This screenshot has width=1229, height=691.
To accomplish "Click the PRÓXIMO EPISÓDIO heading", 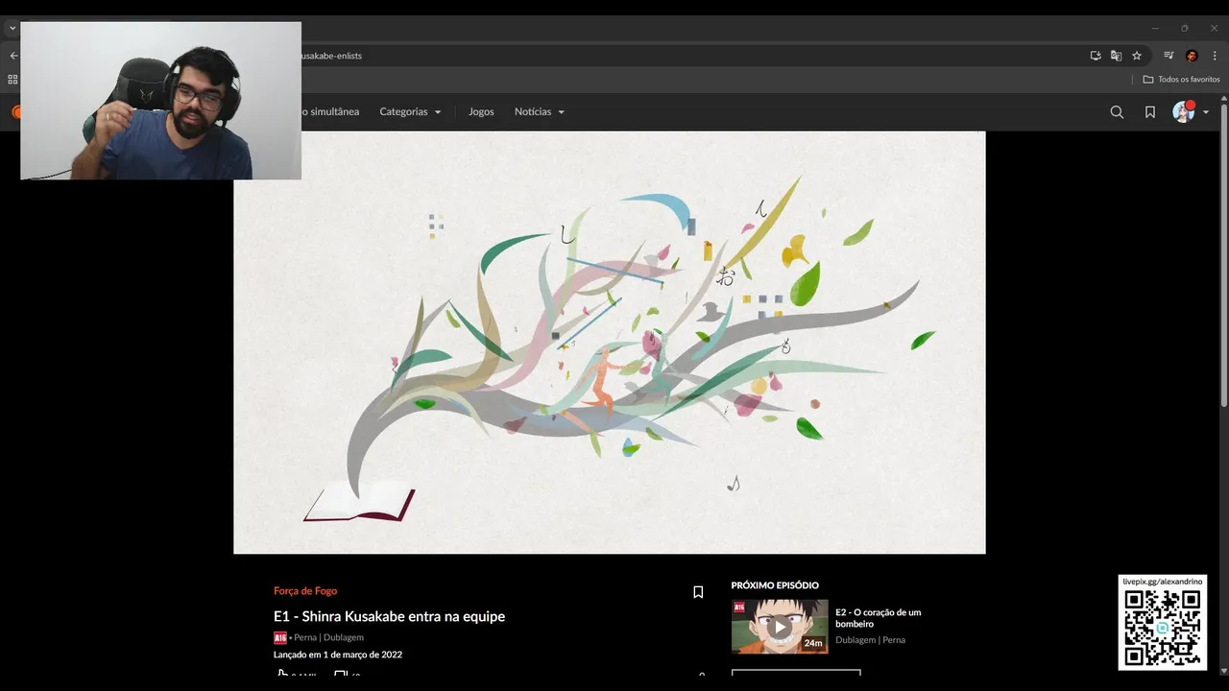I will pos(775,585).
